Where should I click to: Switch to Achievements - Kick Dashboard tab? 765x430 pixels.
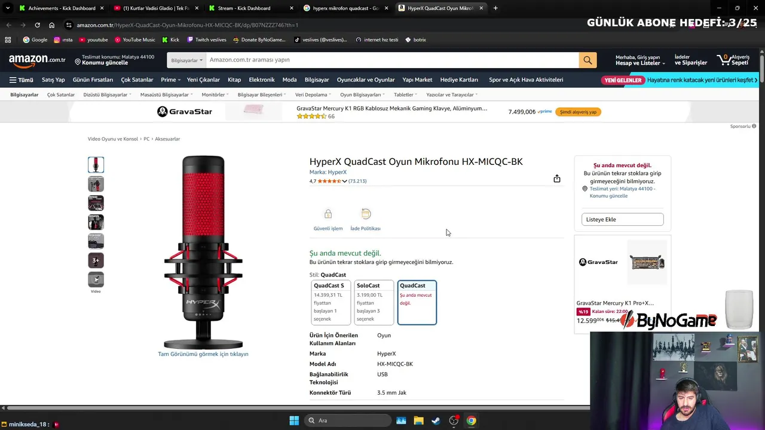(x=61, y=8)
